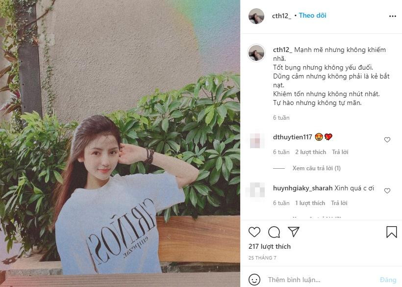Click the 'Theo dõi' follow link
The image size is (402, 287).
pos(312,15)
